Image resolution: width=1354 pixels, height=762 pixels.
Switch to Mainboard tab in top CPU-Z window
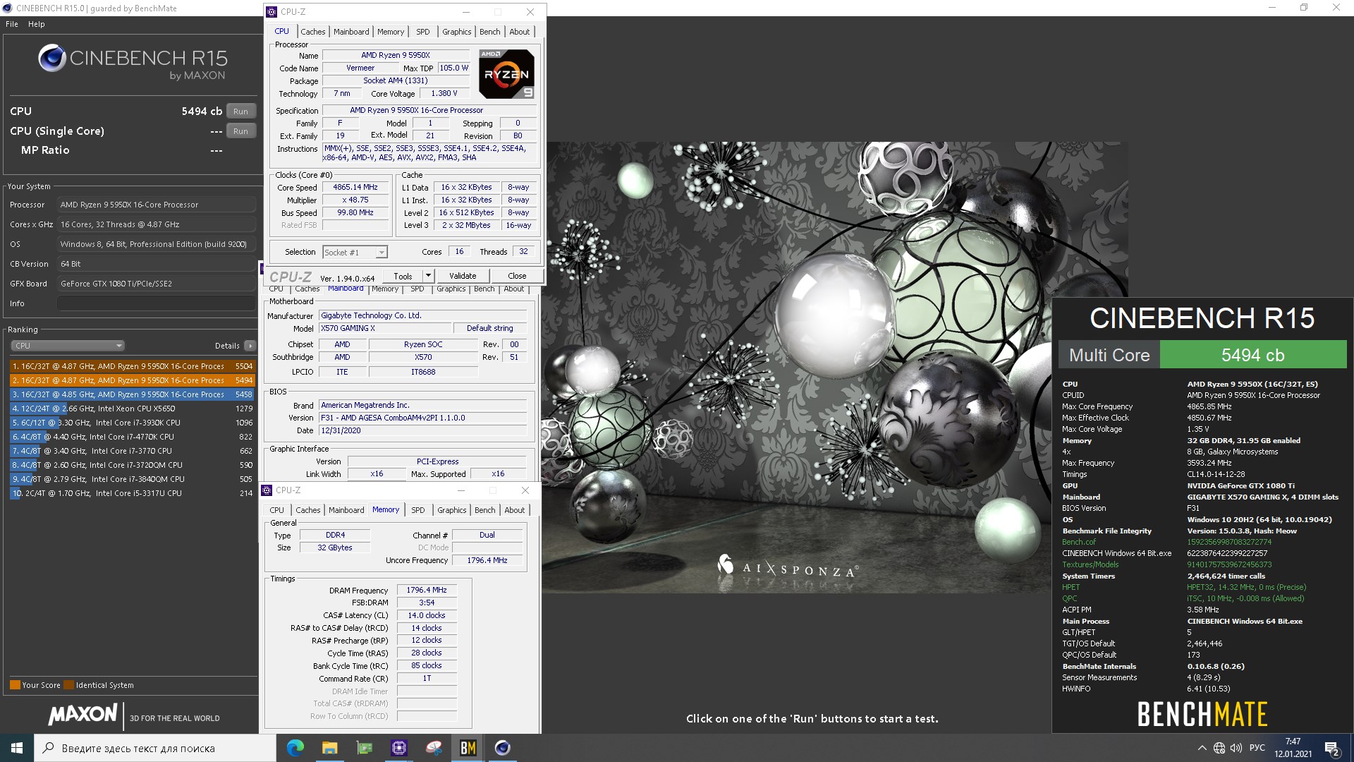click(x=351, y=32)
